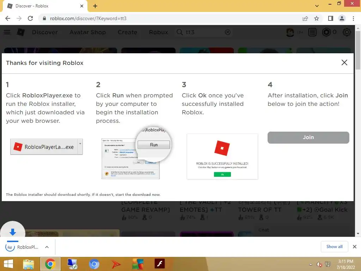The width and height of the screenshot is (361, 271).
Task: Open the Create menu item
Action: click(x=127, y=32)
